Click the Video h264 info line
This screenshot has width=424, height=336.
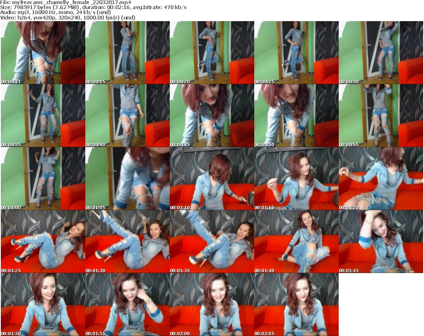point(67,17)
